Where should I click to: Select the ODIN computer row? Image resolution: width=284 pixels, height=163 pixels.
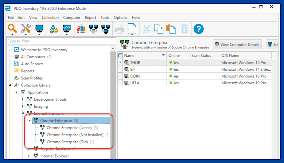(x=195, y=76)
